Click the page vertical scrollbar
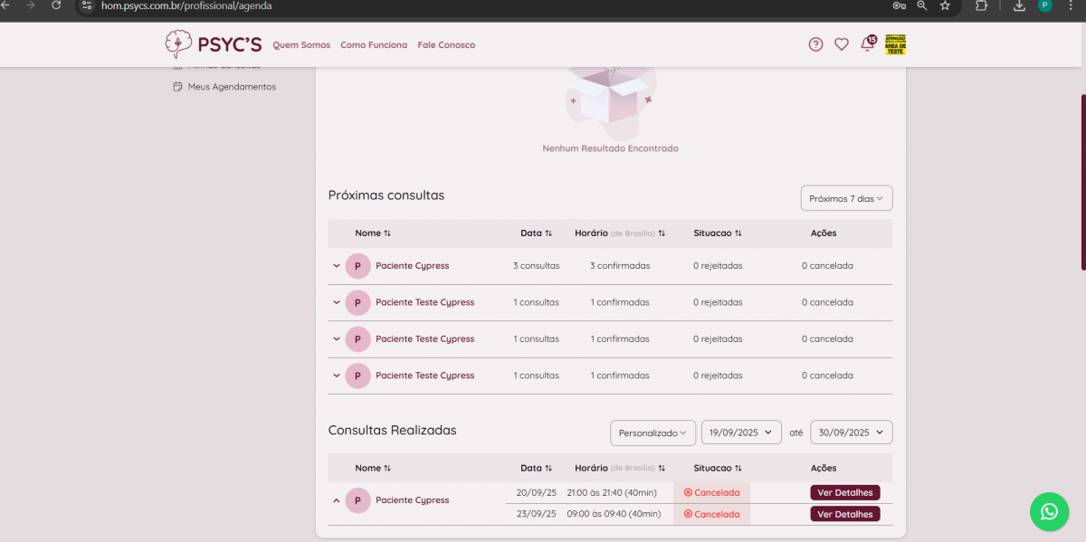This screenshot has height=542, width=1086. 1082,181
